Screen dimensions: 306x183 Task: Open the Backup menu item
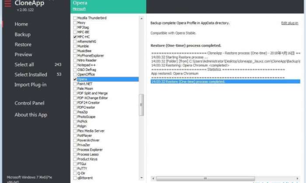(23, 34)
